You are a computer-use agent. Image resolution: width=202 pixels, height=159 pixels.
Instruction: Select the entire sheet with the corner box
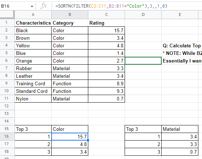point(7,14)
